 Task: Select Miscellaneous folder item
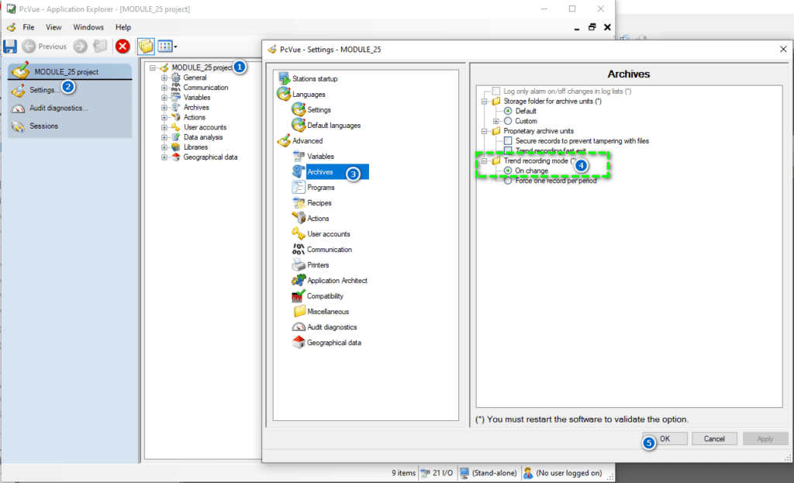pyautogui.click(x=328, y=312)
